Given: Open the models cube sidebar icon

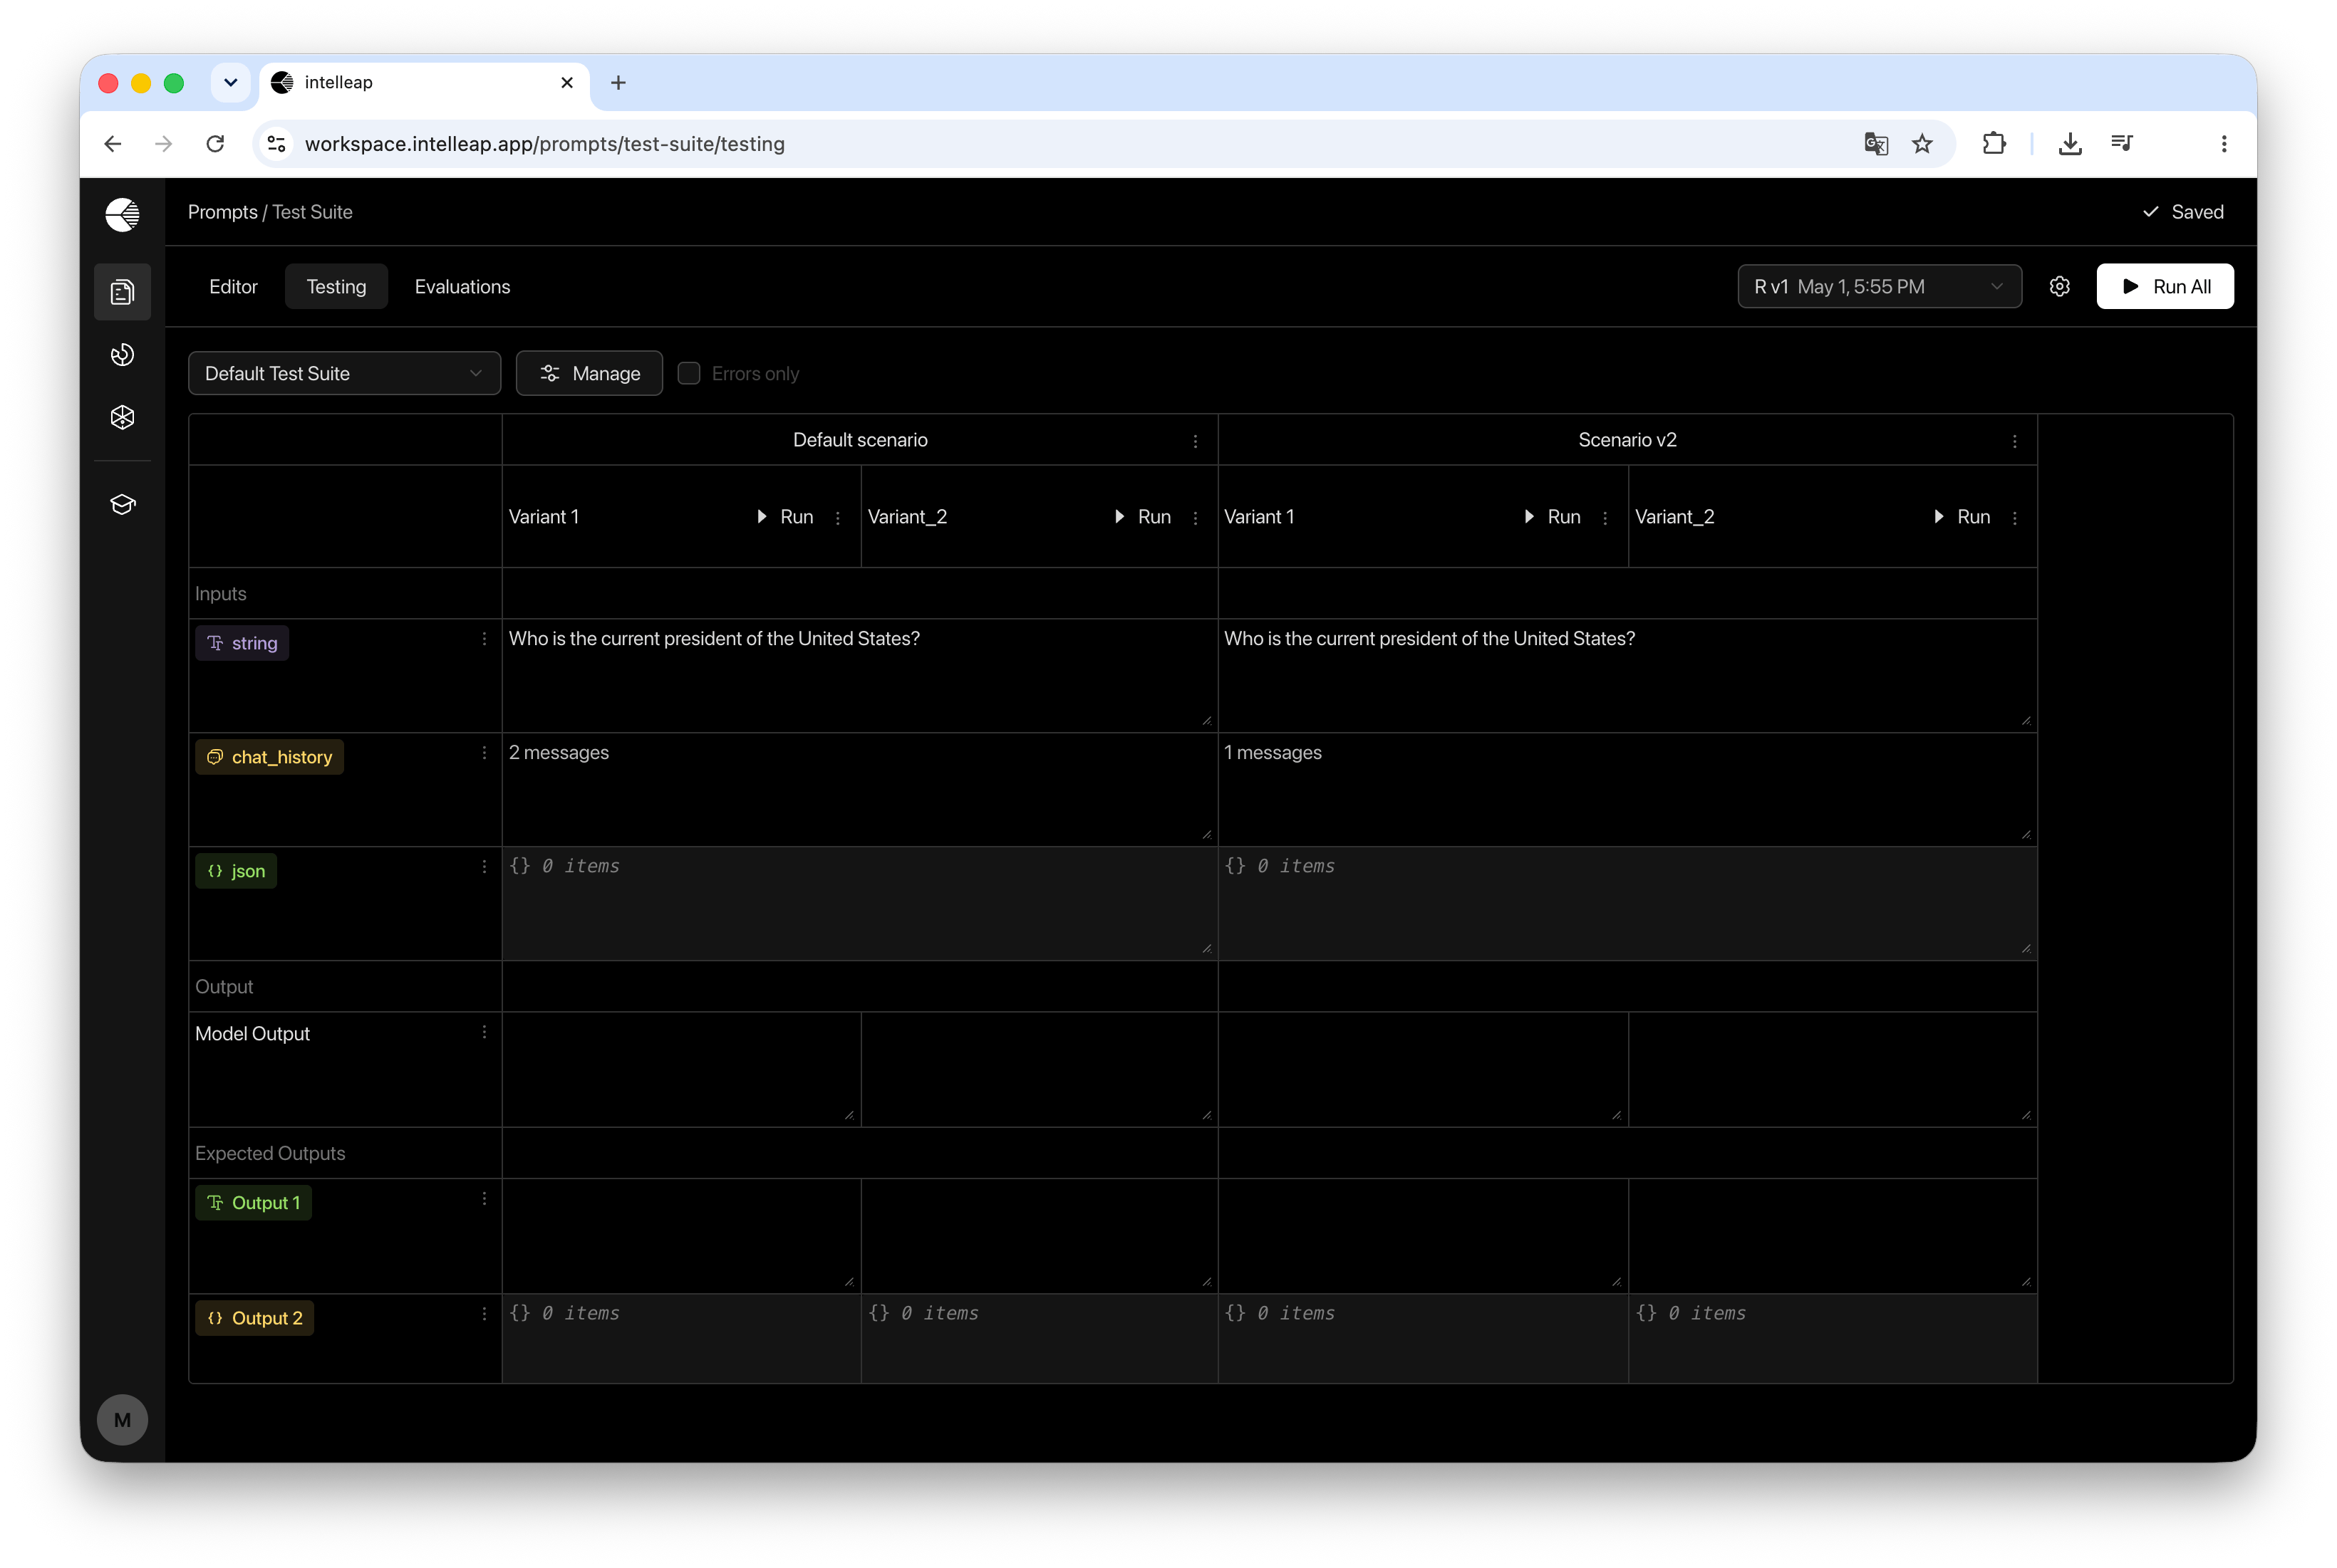Looking at the screenshot, I should pos(122,417).
